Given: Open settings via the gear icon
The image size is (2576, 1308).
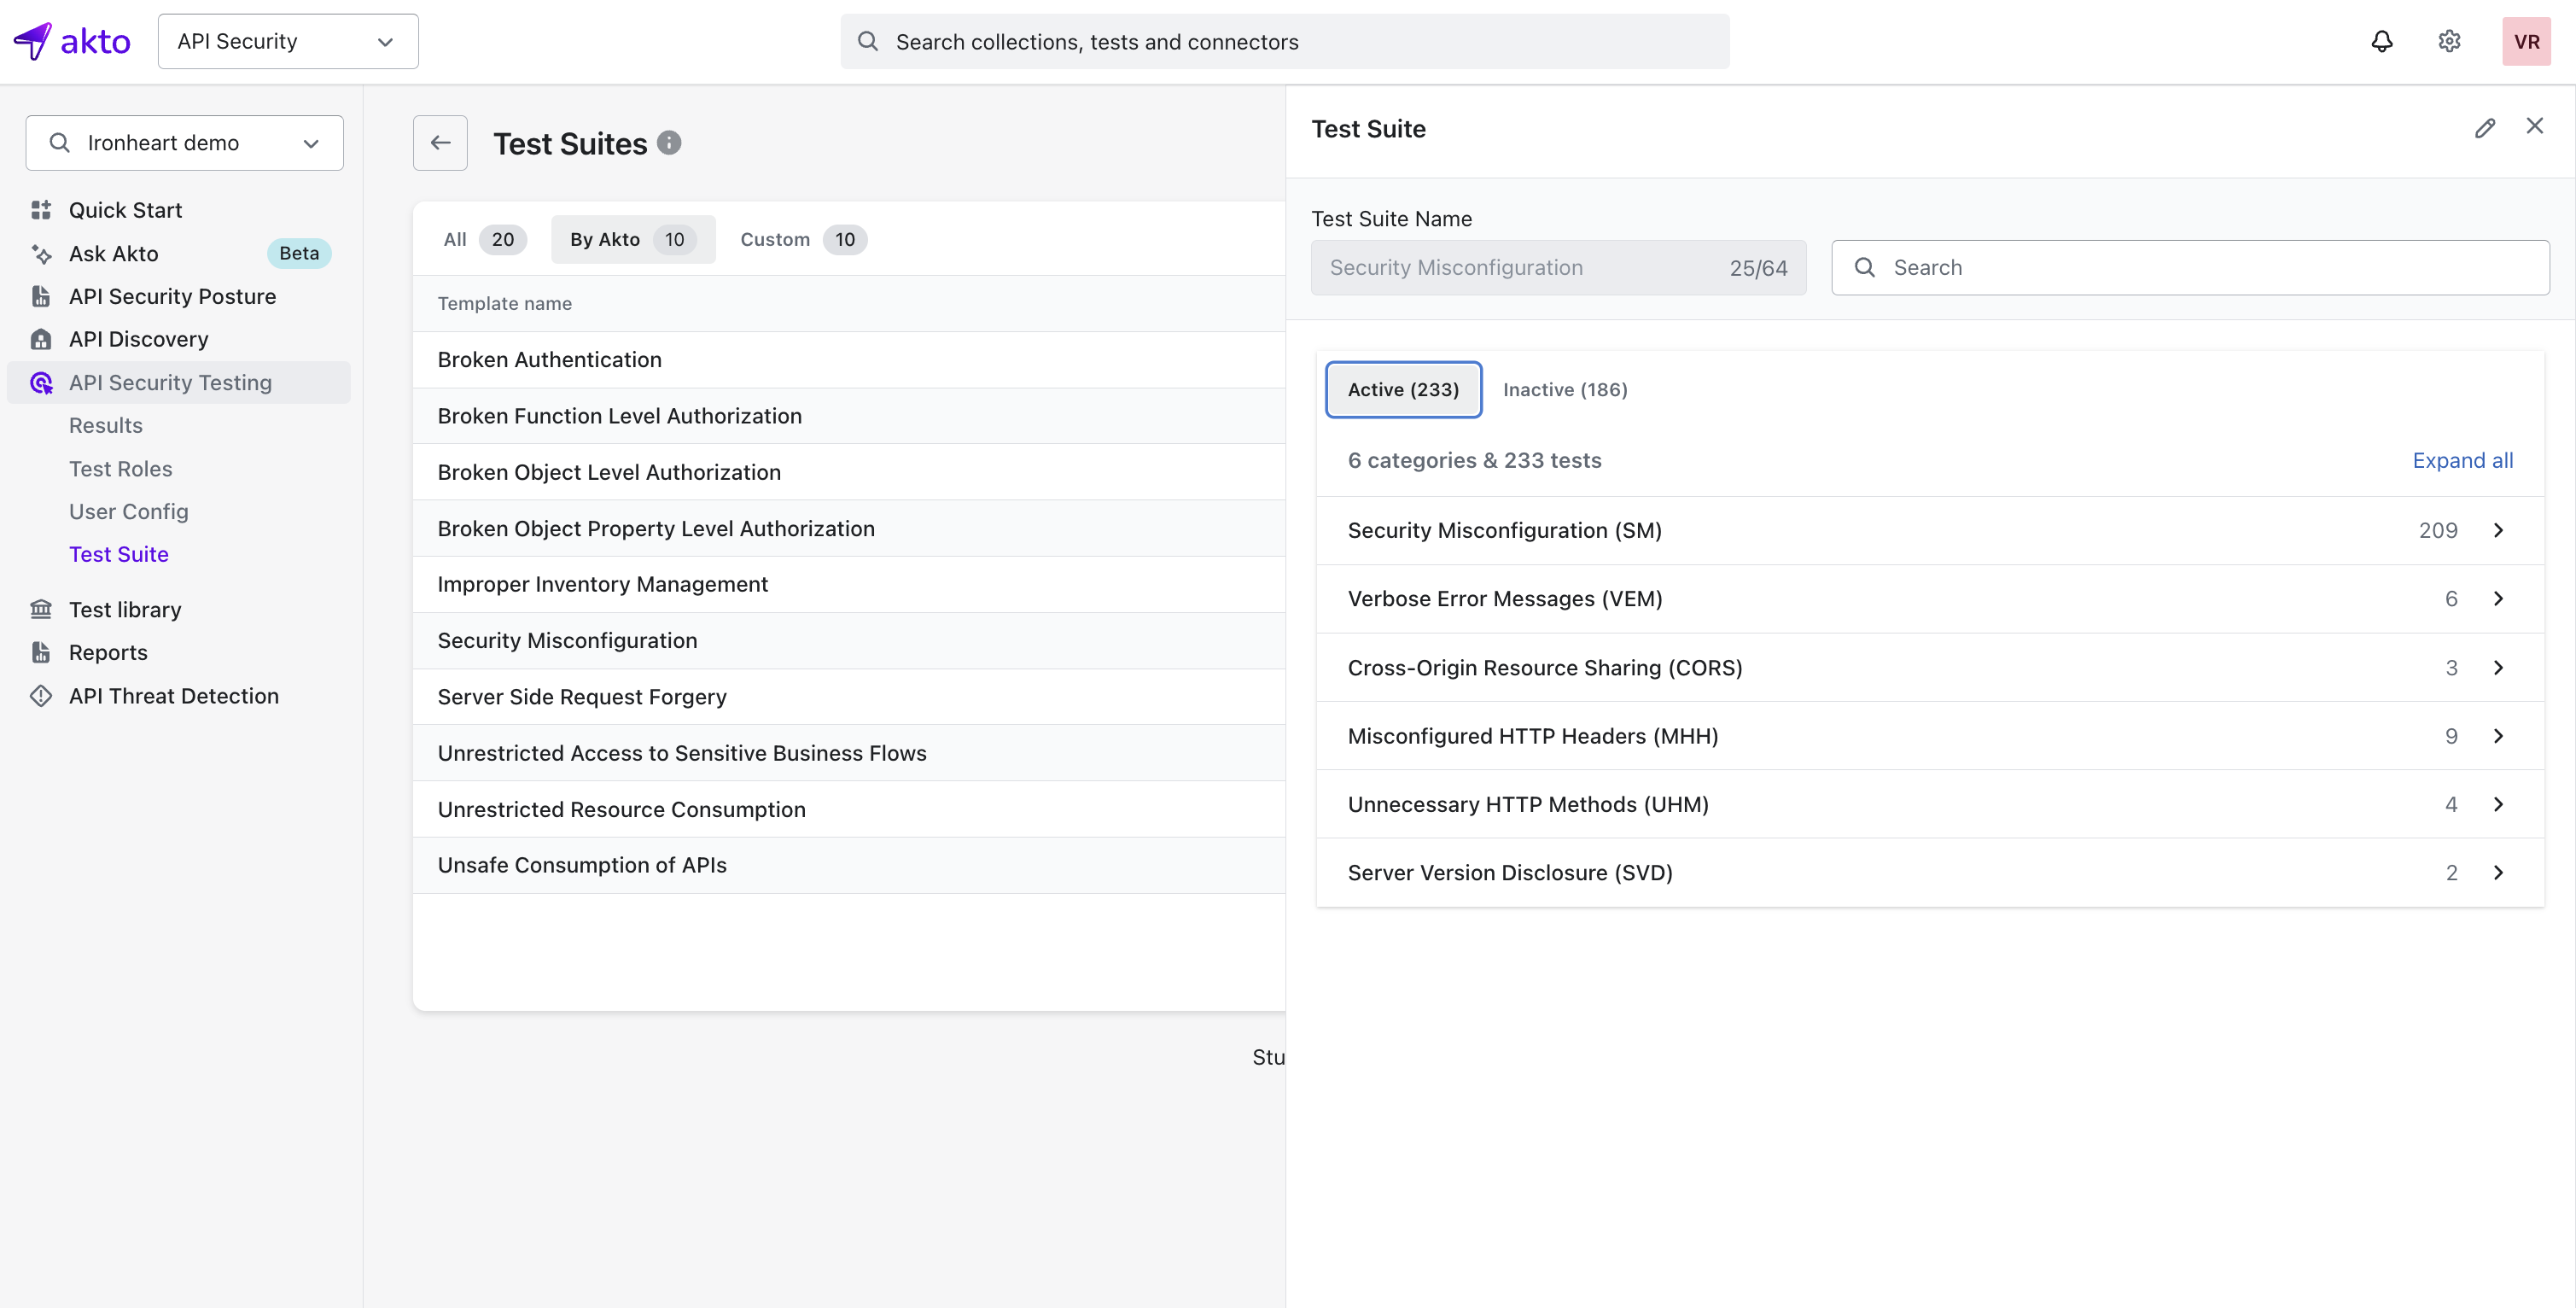Looking at the screenshot, I should tap(2449, 41).
